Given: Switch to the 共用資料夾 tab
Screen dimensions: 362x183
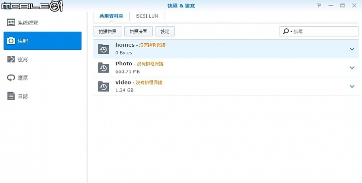Looking at the screenshot, I should 111,16.
